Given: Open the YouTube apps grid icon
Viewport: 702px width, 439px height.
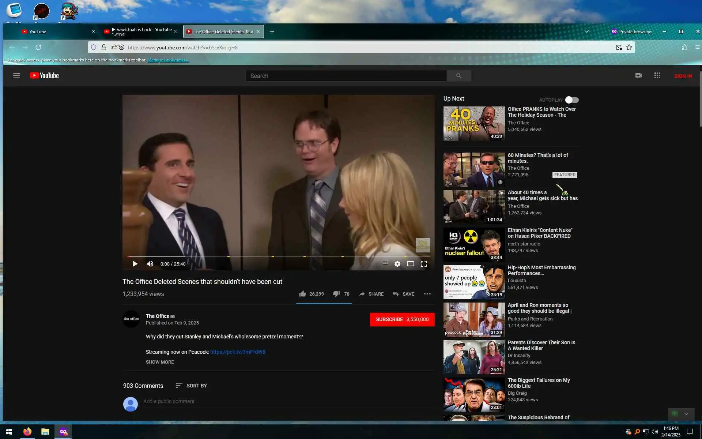Looking at the screenshot, I should (657, 75).
